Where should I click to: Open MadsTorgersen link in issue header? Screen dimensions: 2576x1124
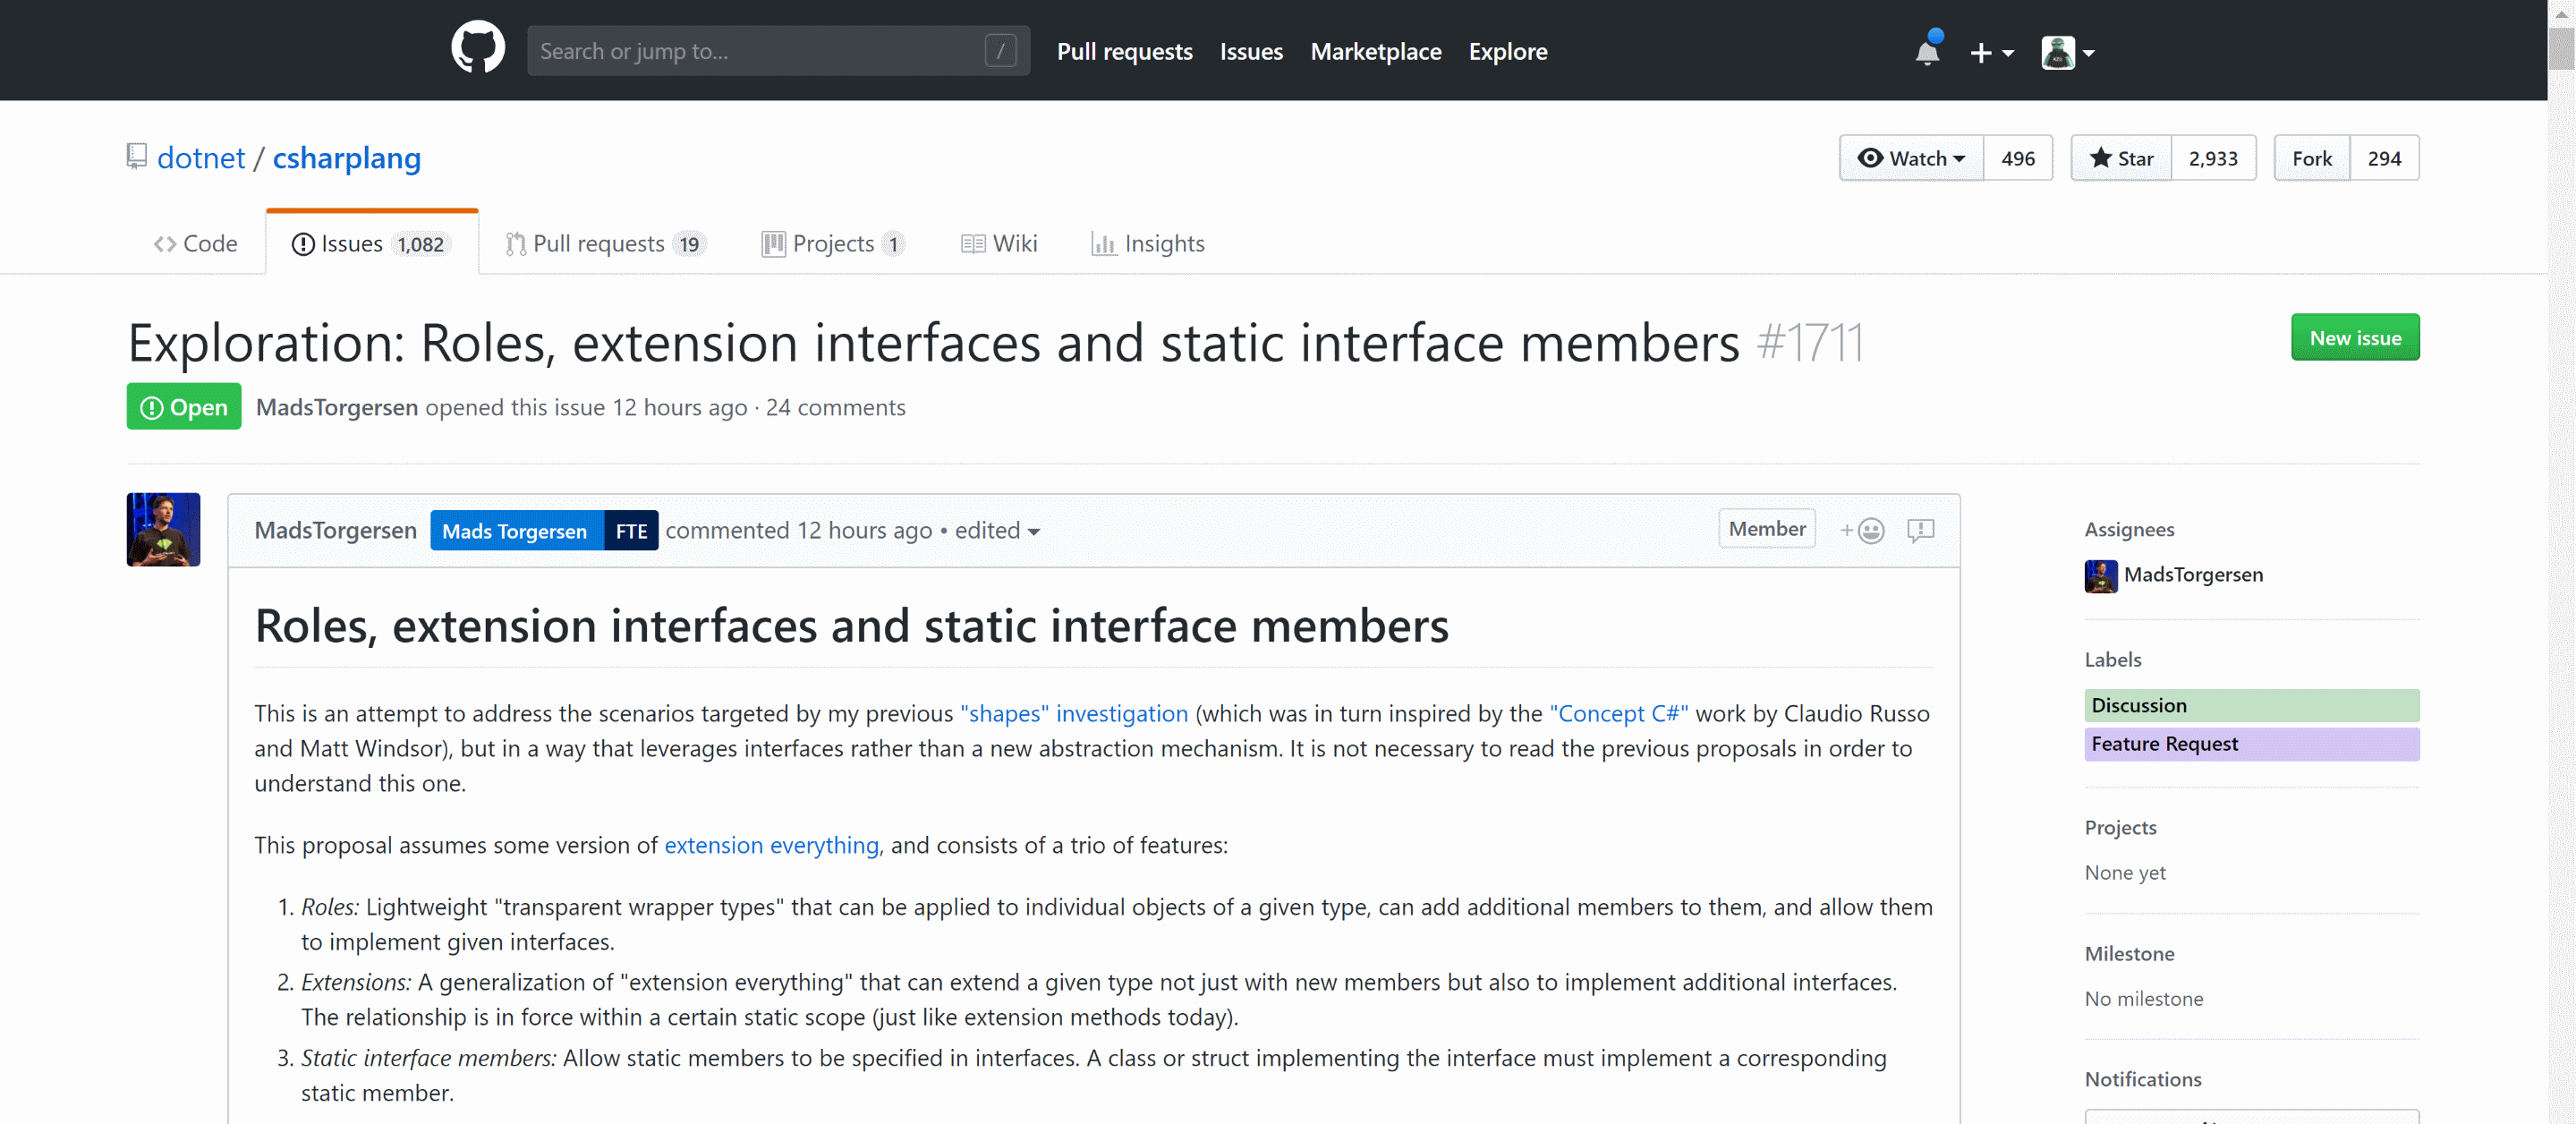(337, 407)
